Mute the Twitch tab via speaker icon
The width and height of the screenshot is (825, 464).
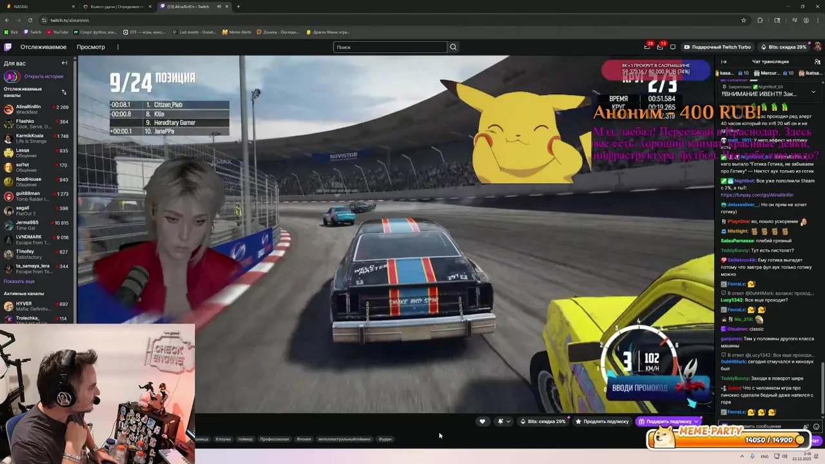click(218, 6)
